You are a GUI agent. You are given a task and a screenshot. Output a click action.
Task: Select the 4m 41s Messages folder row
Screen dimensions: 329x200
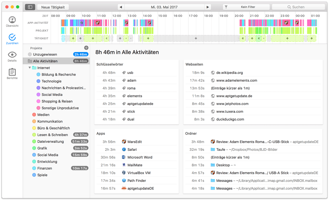pyautogui.click(x=253, y=181)
